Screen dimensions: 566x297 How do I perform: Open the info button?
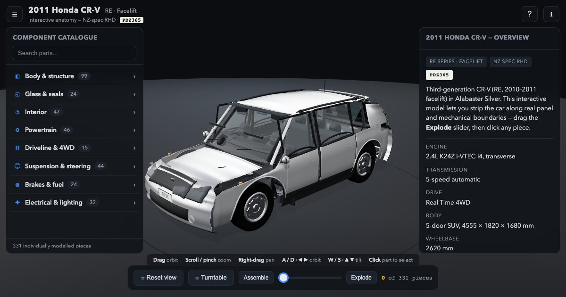[x=551, y=14]
